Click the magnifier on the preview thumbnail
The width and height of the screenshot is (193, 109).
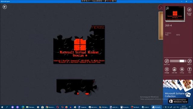click(167, 8)
